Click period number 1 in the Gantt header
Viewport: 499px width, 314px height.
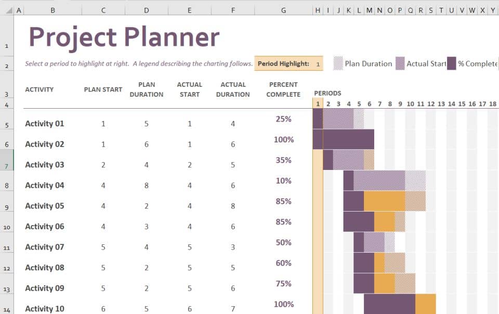tap(318, 104)
